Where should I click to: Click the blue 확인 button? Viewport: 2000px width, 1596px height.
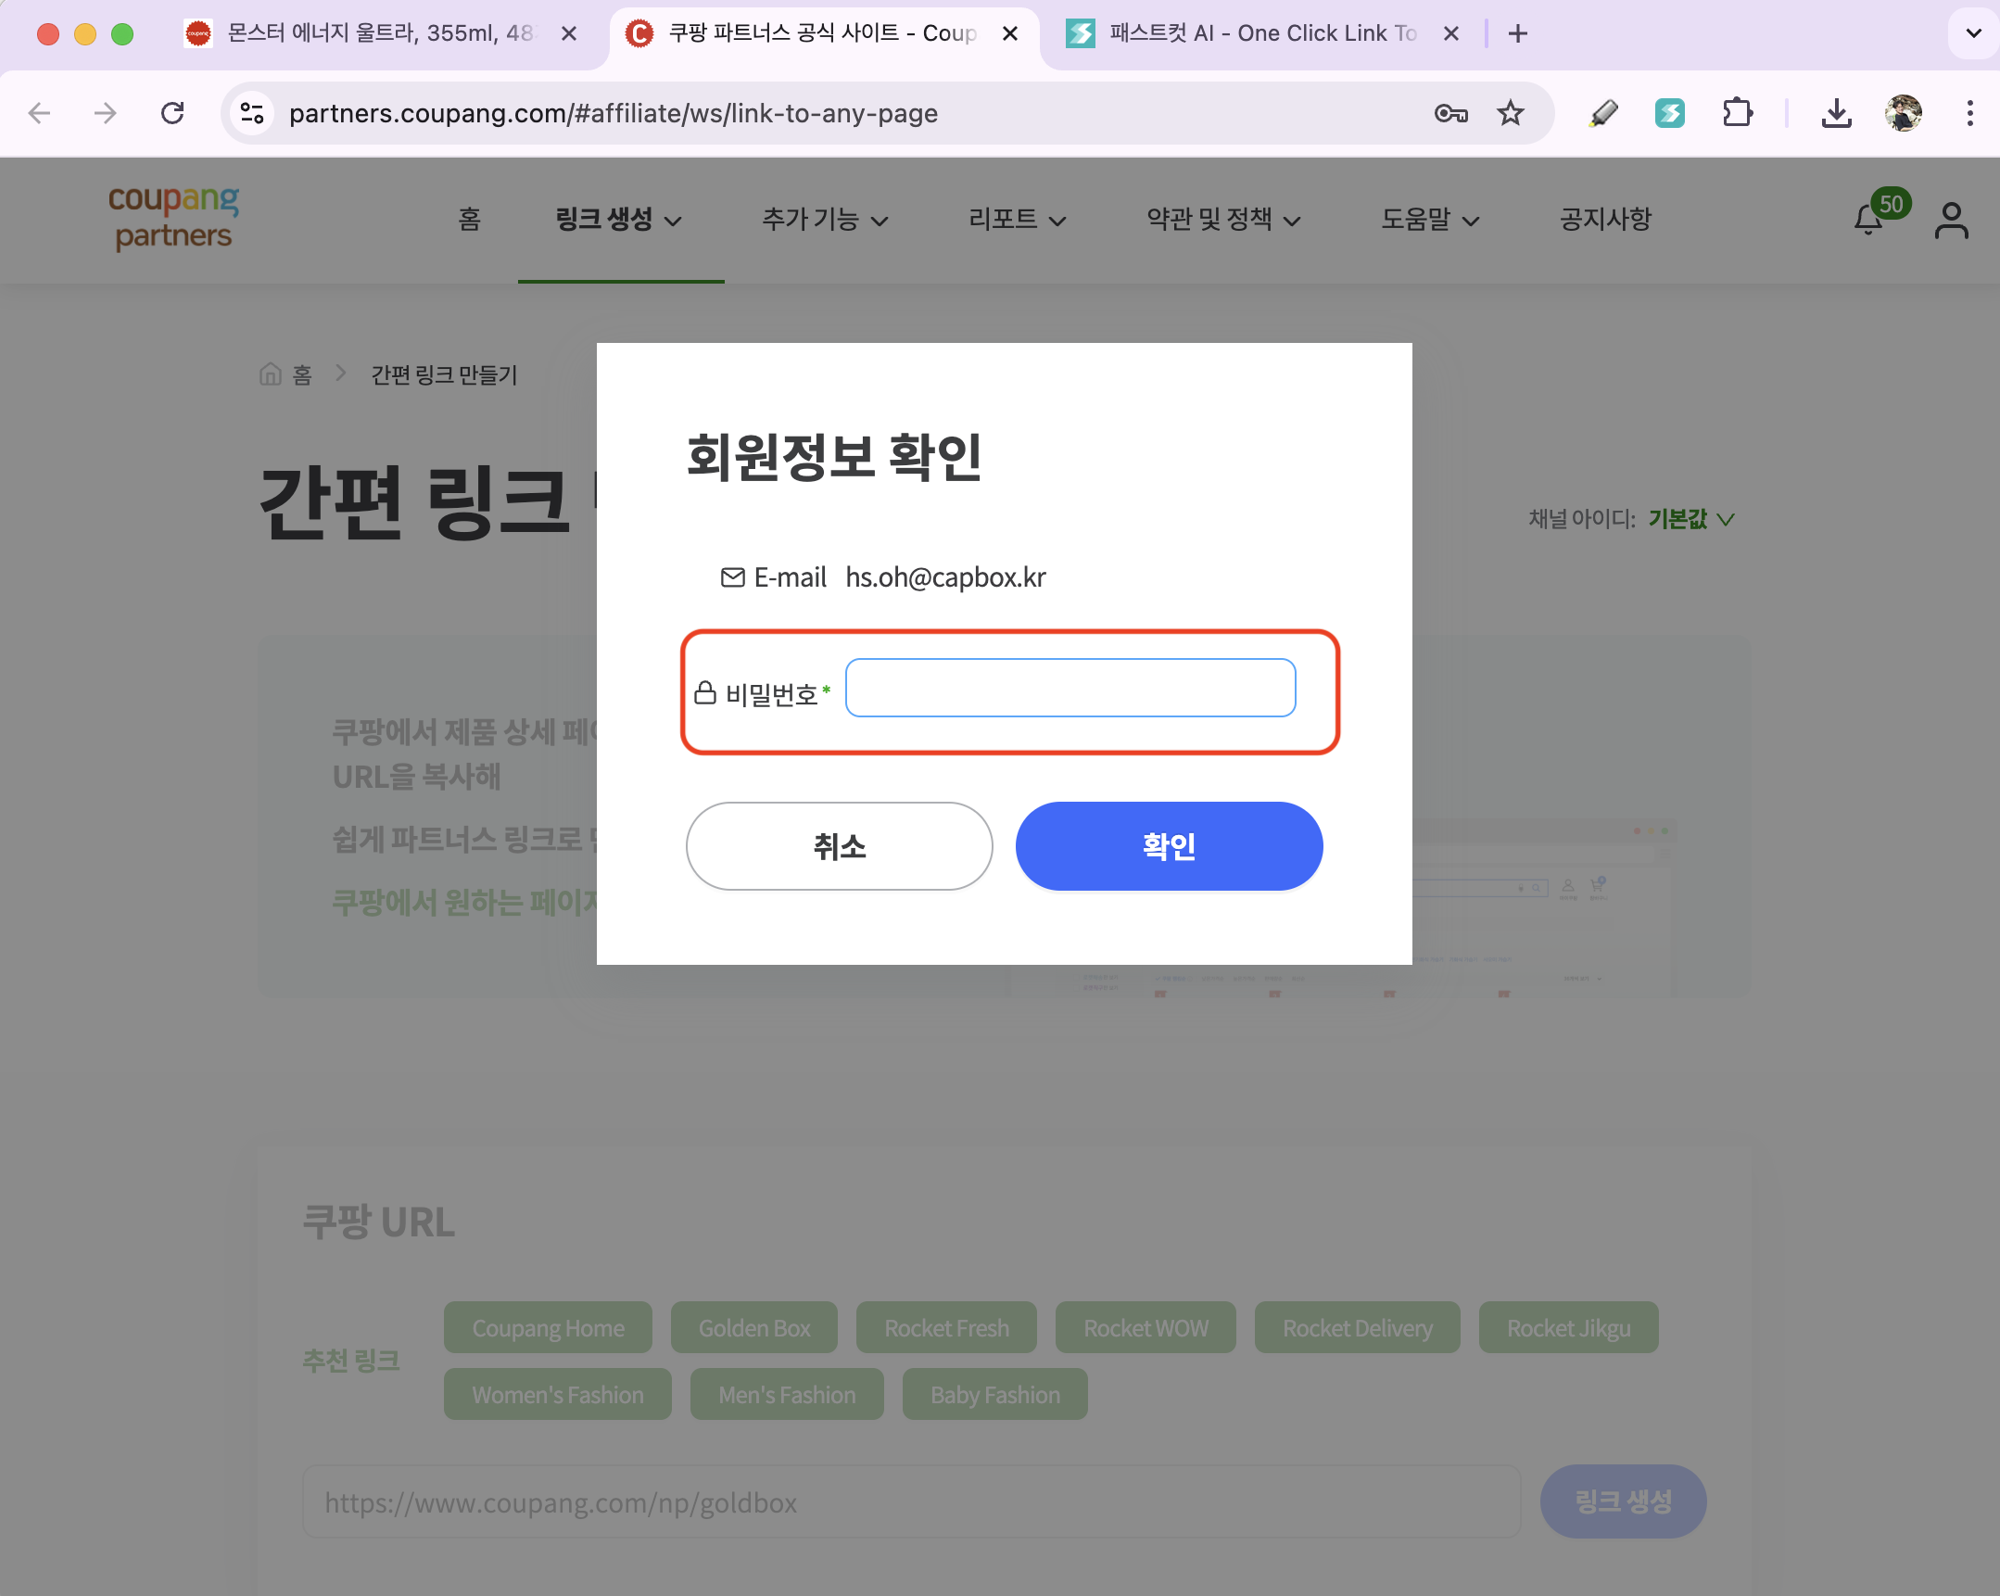coord(1169,846)
